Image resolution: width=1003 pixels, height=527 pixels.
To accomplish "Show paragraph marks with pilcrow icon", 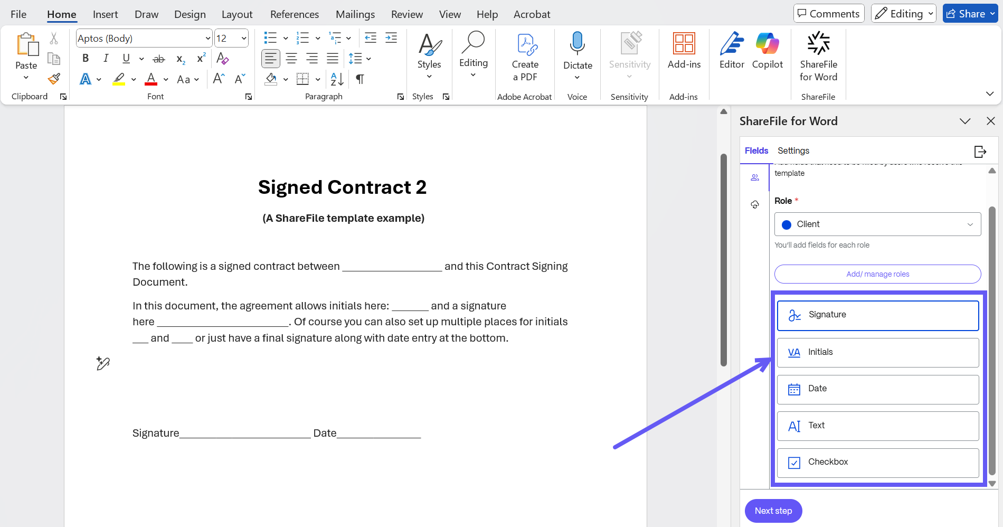I will (359, 79).
